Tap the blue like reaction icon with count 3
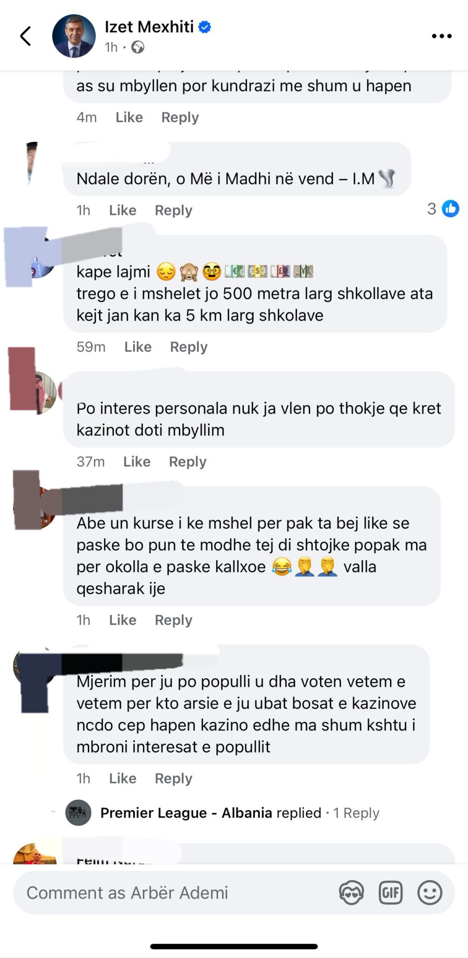Screen dimensions: 468x958 451,209
